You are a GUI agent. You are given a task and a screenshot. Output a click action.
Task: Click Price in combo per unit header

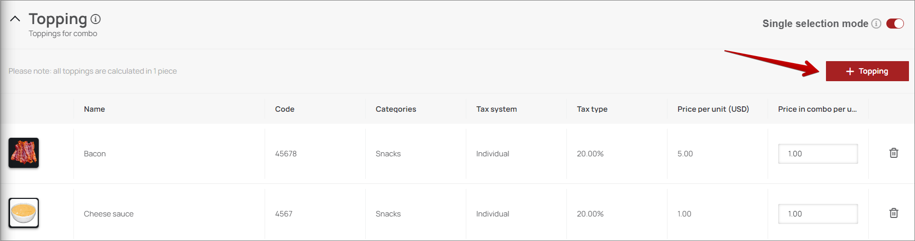pyautogui.click(x=817, y=109)
